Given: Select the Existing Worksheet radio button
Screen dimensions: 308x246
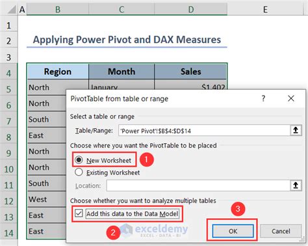Looking at the screenshot, I should tap(79, 172).
